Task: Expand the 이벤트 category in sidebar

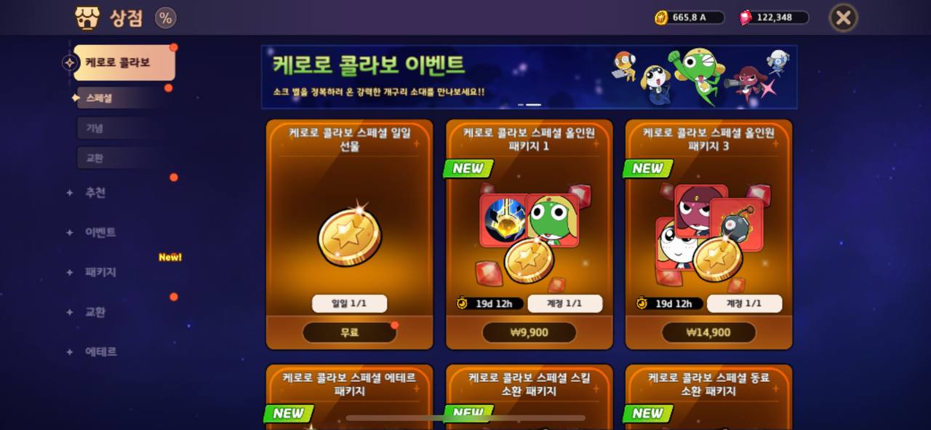Action: pos(100,233)
